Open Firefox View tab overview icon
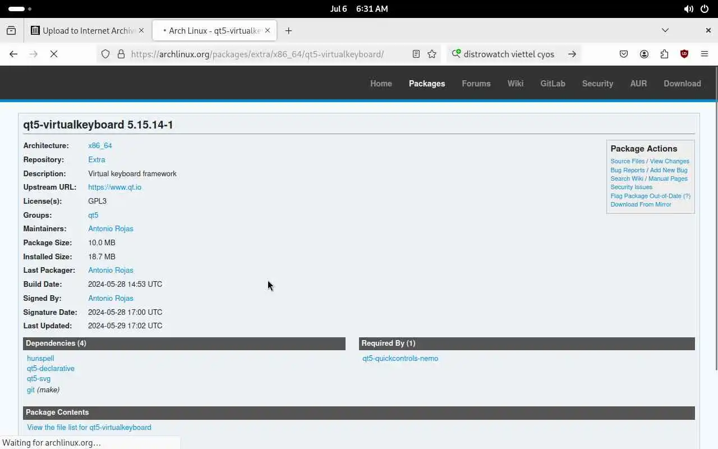The width and height of the screenshot is (718, 449). pos(11,30)
